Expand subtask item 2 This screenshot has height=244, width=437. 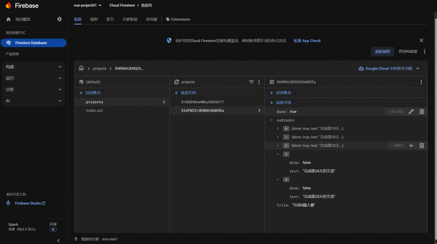tap(277, 146)
